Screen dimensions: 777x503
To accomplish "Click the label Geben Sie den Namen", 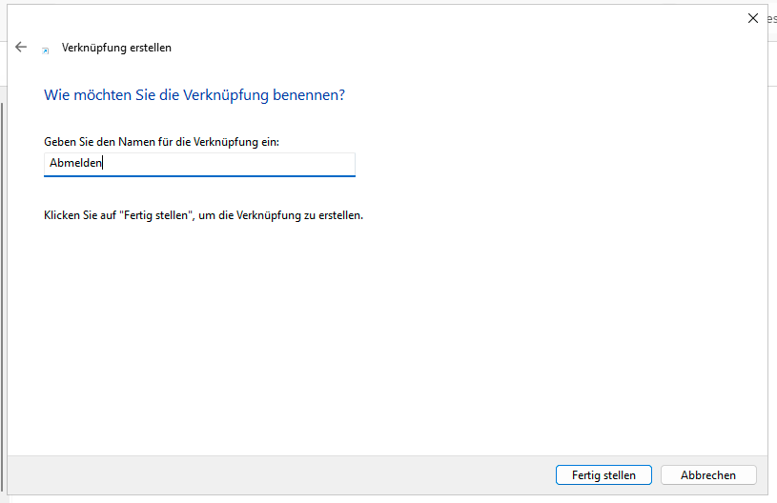I will click(x=168, y=141).
